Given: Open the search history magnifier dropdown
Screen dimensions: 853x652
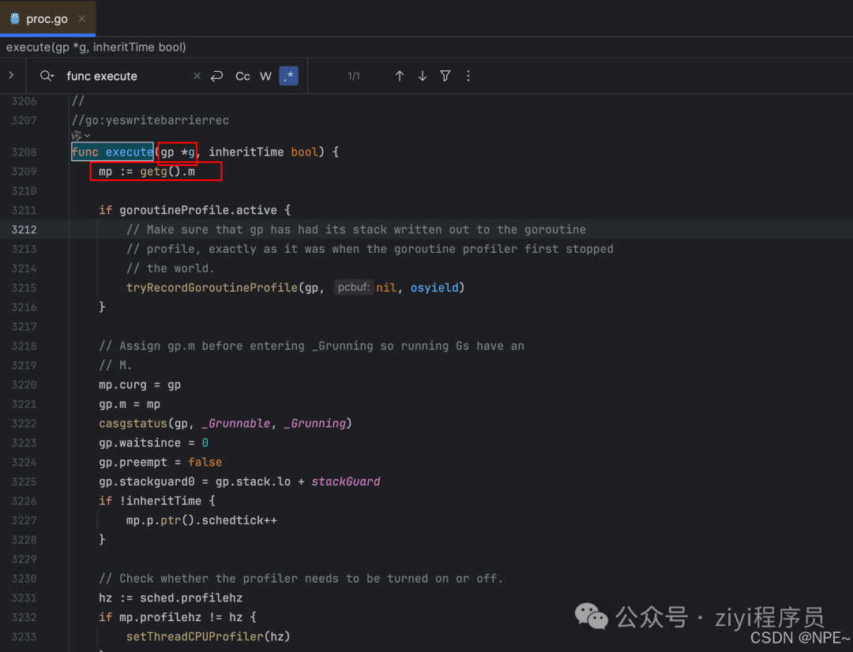Looking at the screenshot, I should 47,76.
